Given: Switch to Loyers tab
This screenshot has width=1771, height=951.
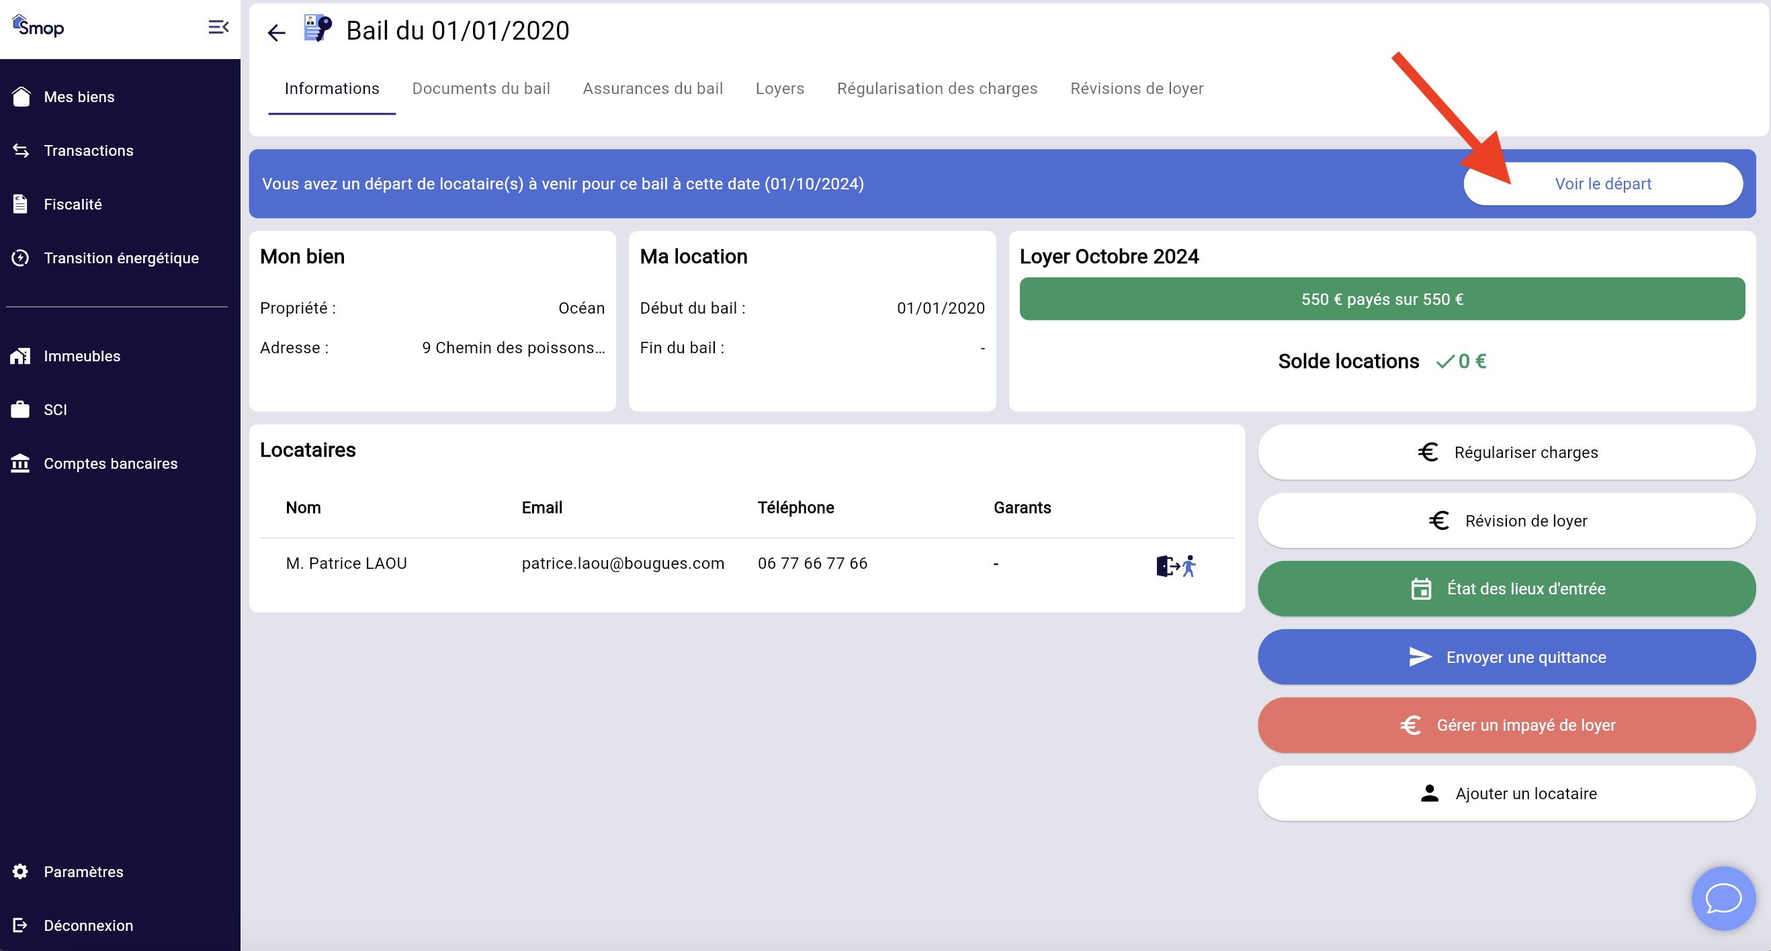Looking at the screenshot, I should pyautogui.click(x=779, y=89).
